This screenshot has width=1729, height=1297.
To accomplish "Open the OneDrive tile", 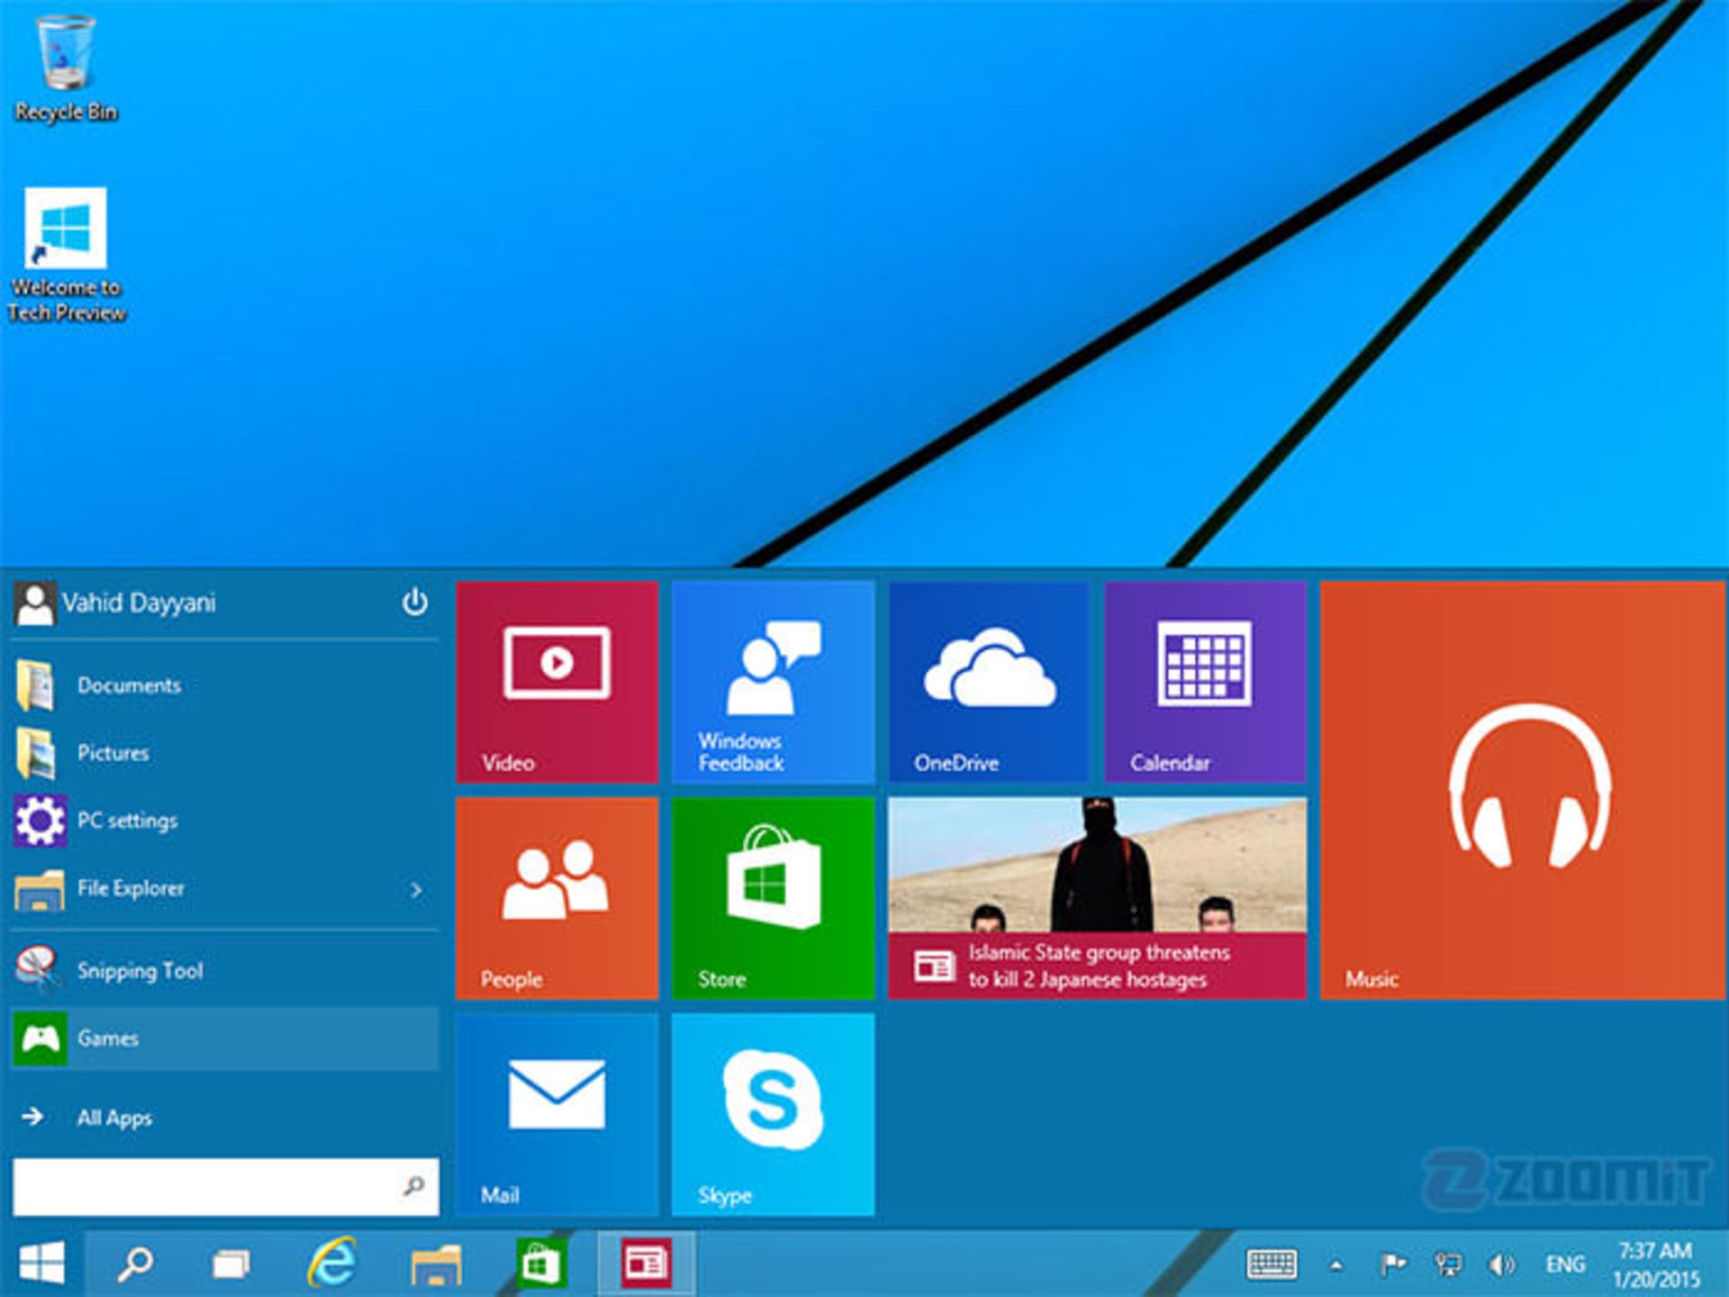I will click(989, 682).
